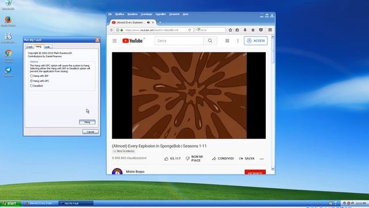Open YouTube apps grid icon

pyautogui.click(x=227, y=41)
